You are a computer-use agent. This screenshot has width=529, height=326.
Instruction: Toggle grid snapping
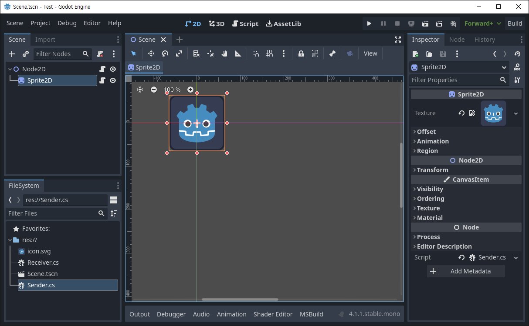pyautogui.click(x=270, y=53)
